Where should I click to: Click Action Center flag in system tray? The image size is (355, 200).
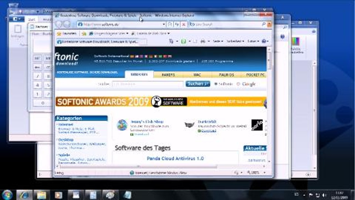tap(311, 195)
